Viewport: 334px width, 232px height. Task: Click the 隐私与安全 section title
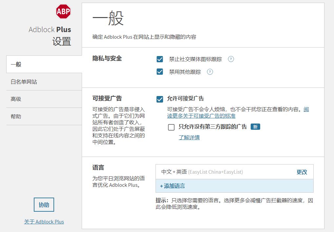point(107,58)
